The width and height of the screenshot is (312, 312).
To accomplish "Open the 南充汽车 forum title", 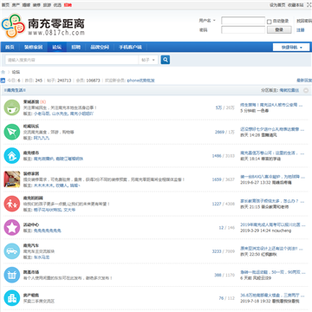I will [31, 245].
